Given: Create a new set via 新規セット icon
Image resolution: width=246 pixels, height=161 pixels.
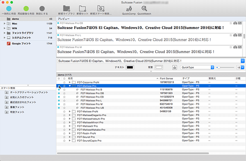Looking at the screenshot, I should pyautogui.click(x=82, y=9).
